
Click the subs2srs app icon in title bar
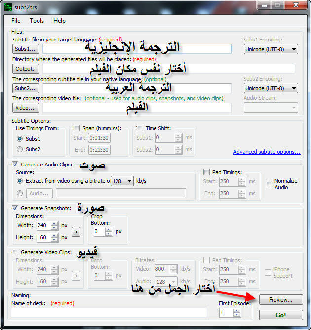7,7
